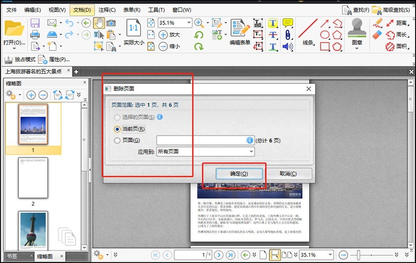Click the Snapshot camera tool
The width and height of the screenshot is (416, 263).
click(111, 23)
